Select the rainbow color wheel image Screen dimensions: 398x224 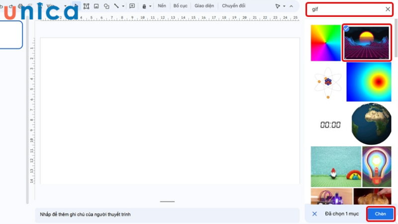(x=326, y=43)
